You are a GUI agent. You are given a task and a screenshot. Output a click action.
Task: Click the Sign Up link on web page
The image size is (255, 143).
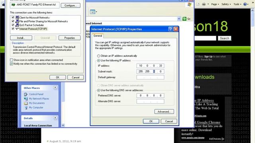point(208,56)
